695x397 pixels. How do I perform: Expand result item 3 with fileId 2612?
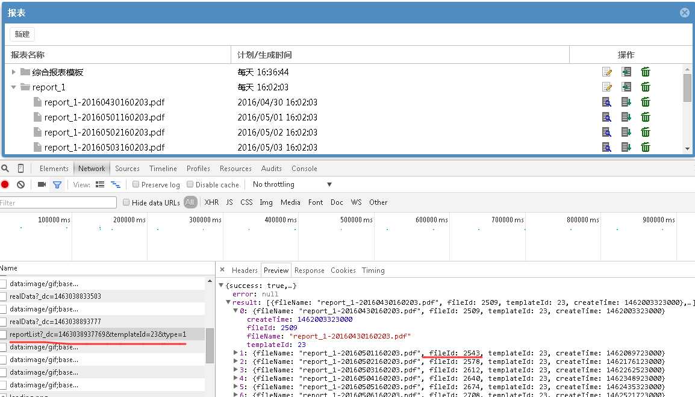coord(236,370)
